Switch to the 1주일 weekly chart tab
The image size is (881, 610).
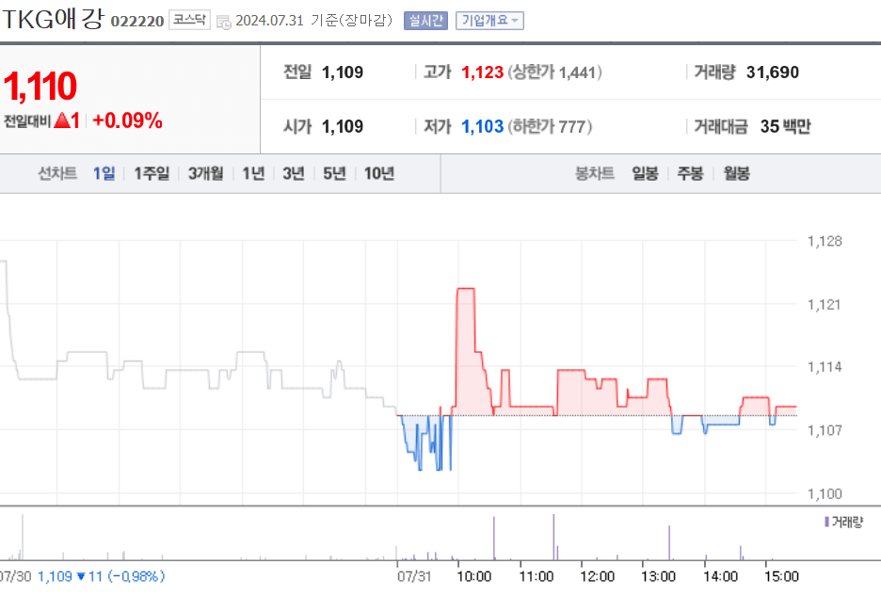click(x=151, y=173)
